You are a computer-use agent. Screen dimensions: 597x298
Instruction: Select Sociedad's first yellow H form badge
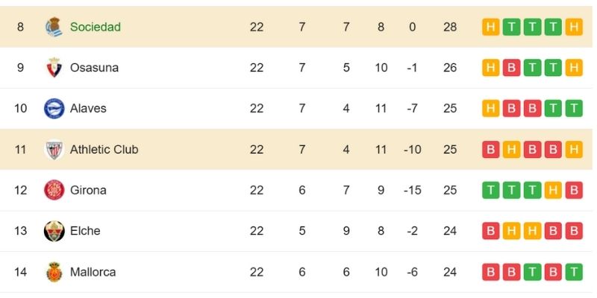pyautogui.click(x=490, y=27)
